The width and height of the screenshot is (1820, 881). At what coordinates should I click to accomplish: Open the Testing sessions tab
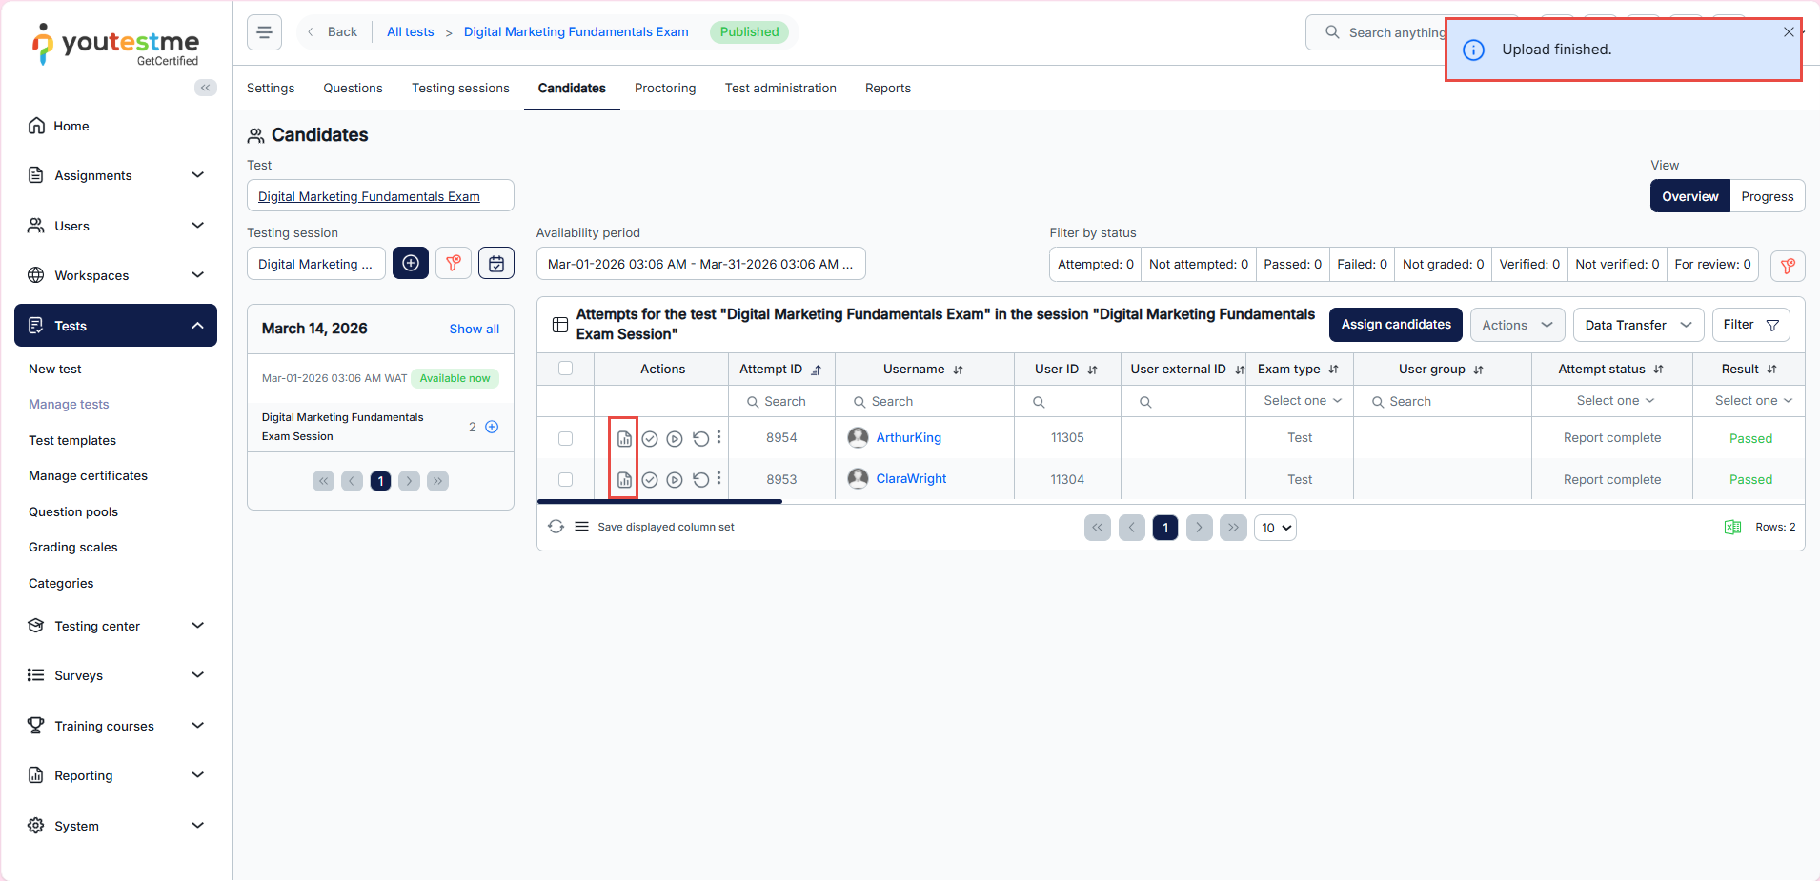460,88
